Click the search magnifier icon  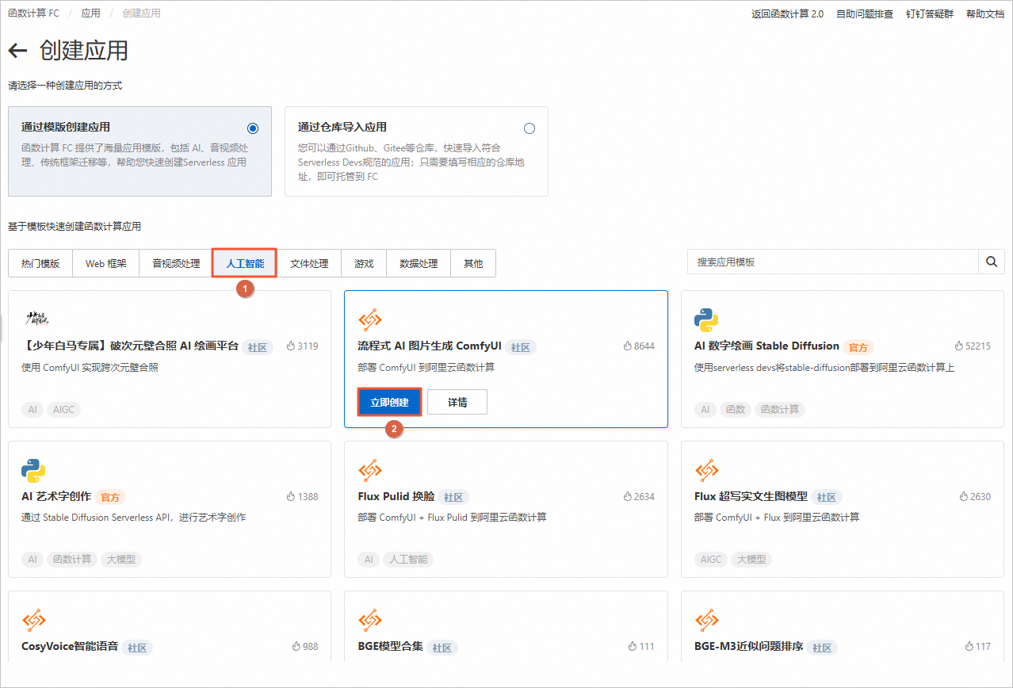coord(992,262)
